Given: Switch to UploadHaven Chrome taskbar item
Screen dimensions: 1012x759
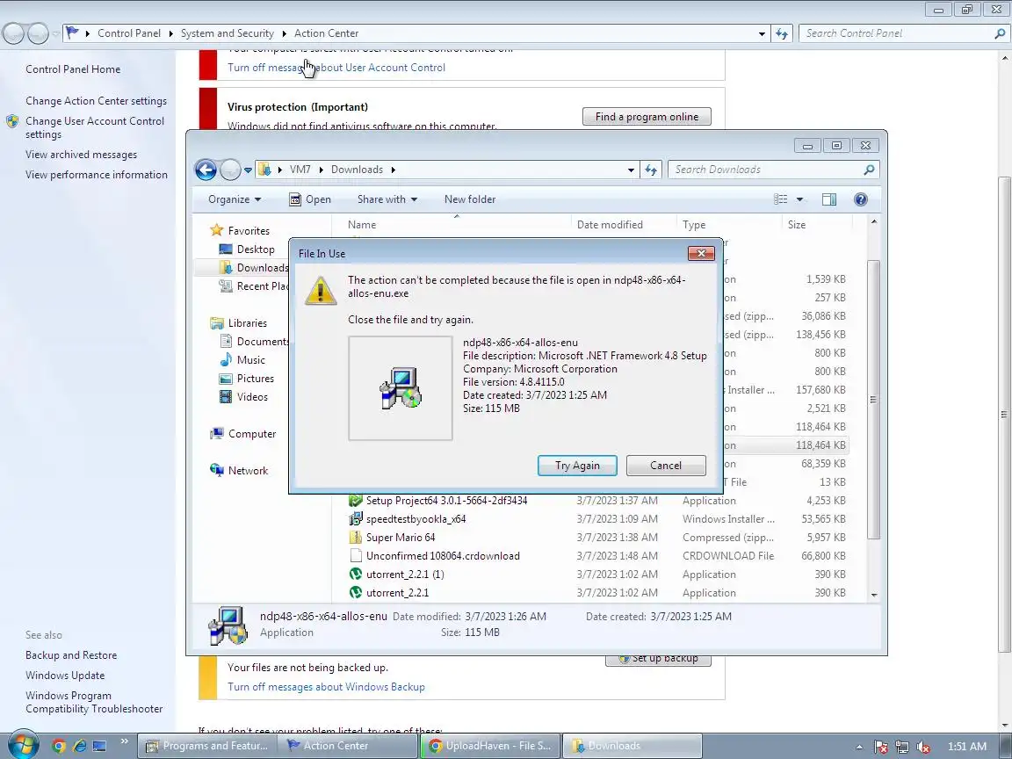Looking at the screenshot, I should (x=490, y=746).
